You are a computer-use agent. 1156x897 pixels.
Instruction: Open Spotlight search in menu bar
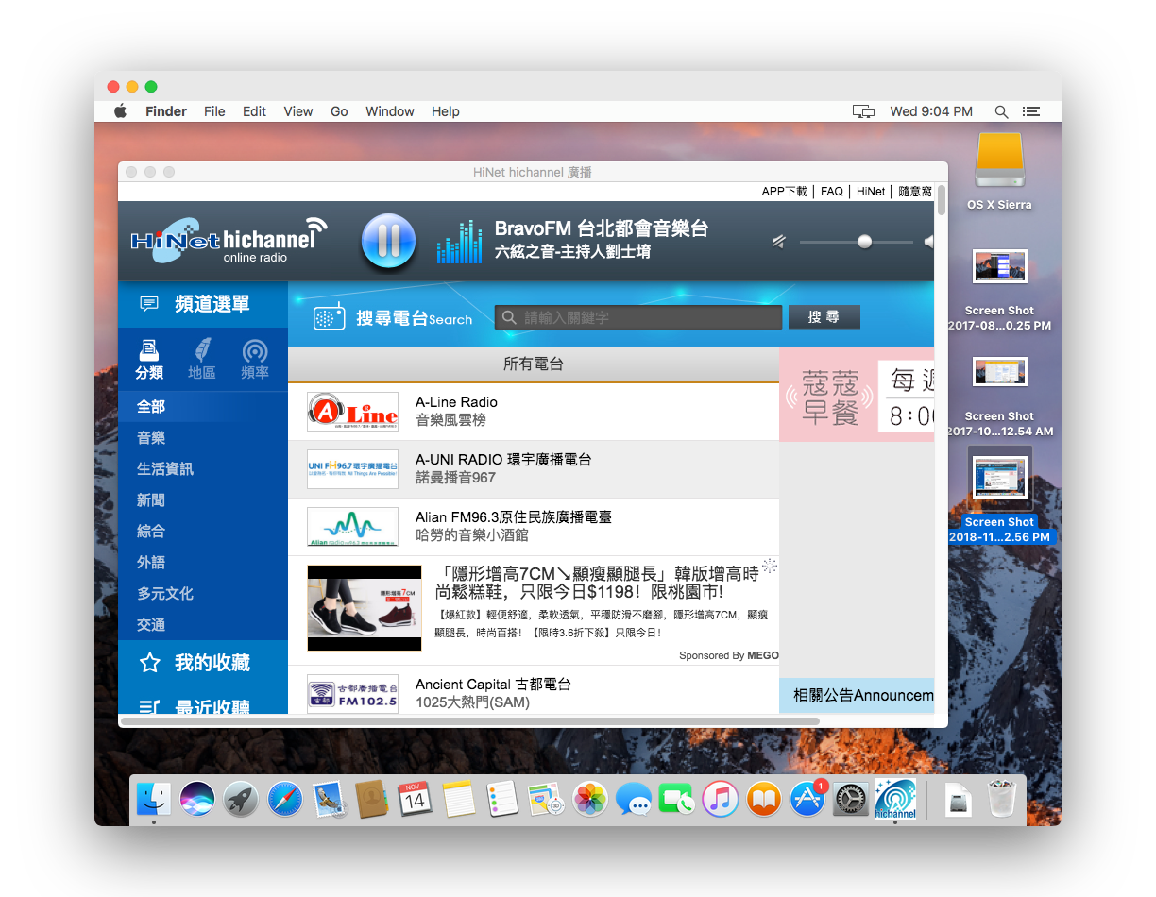(1002, 111)
